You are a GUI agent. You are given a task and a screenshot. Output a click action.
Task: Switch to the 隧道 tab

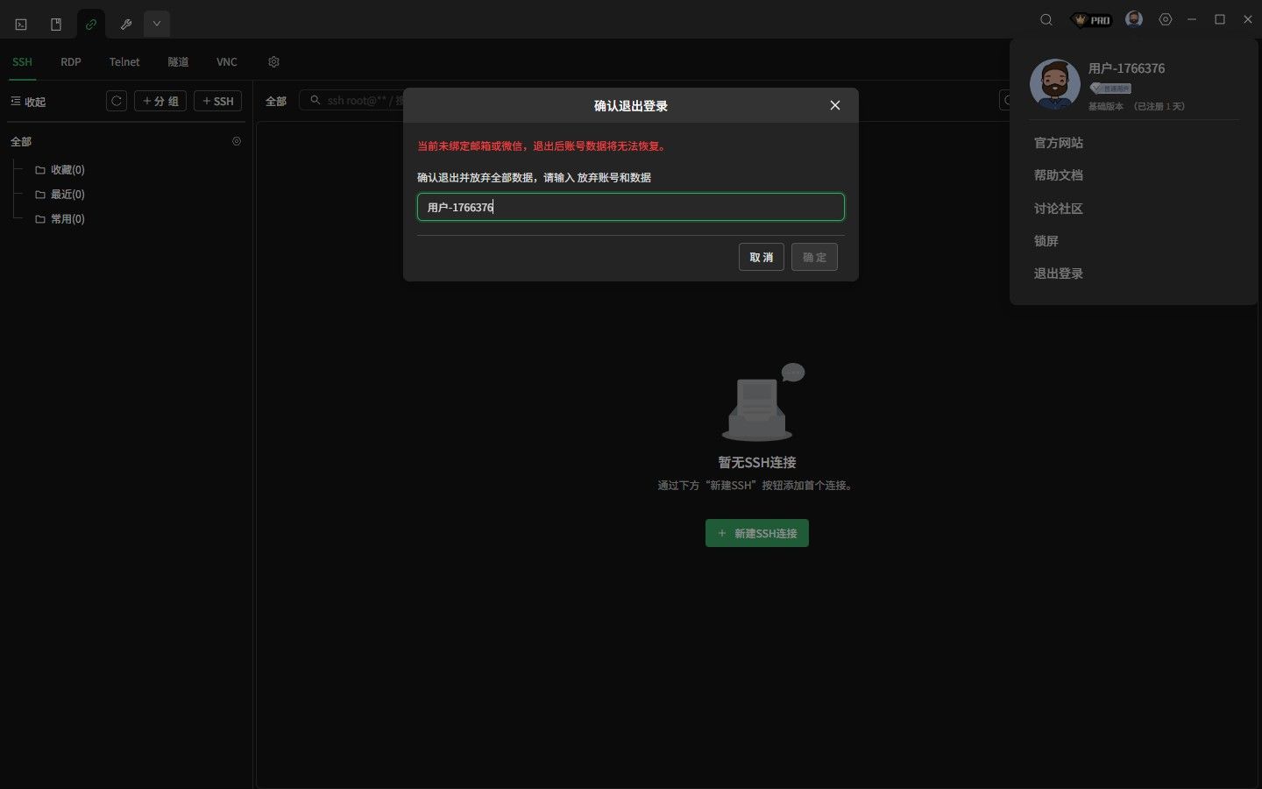tap(178, 62)
